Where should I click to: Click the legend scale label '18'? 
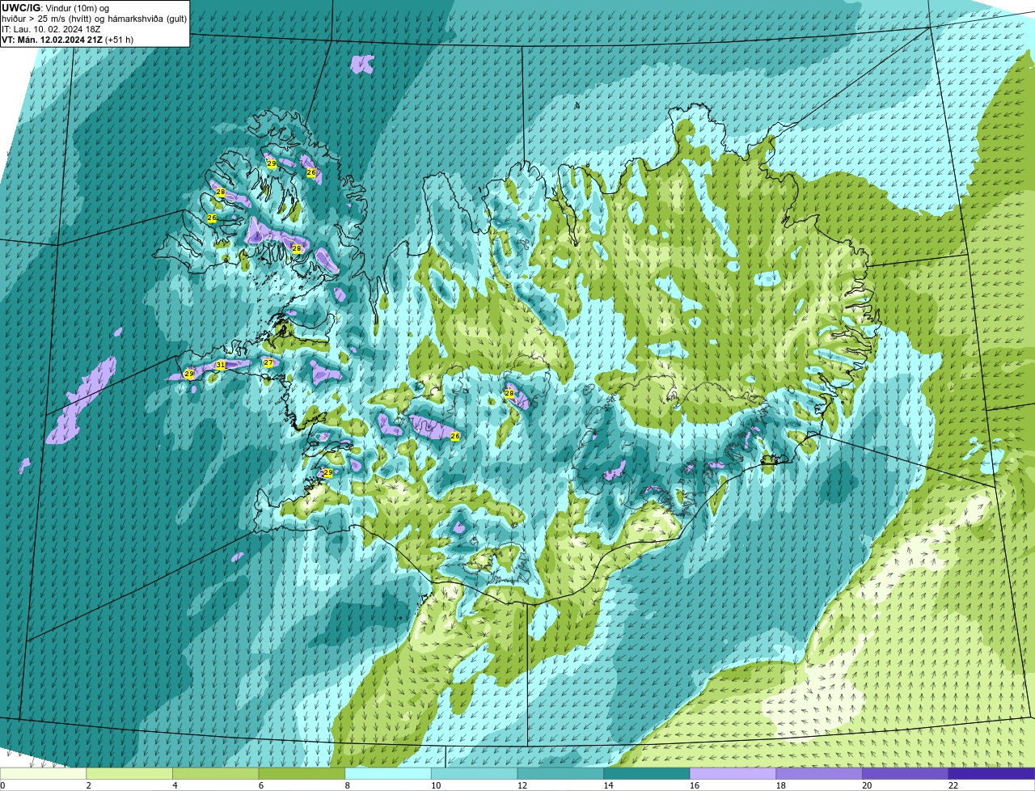781,785
